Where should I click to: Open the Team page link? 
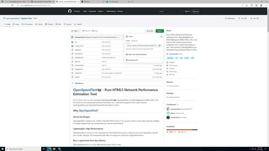pos(85,11)
